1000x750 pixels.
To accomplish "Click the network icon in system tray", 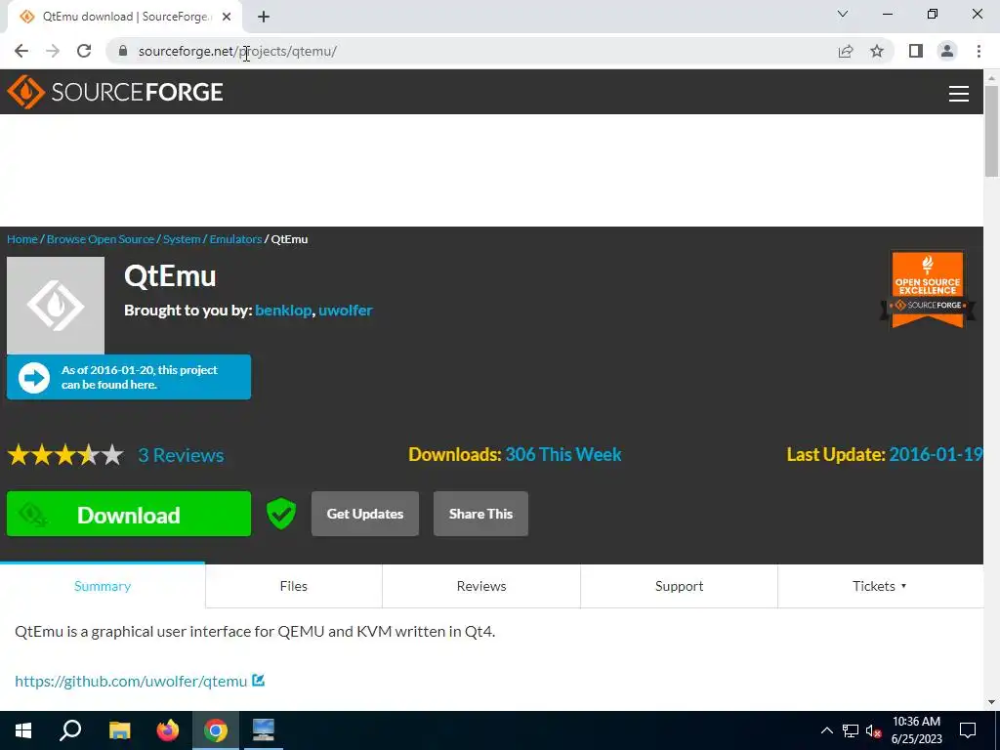I will pos(851,730).
